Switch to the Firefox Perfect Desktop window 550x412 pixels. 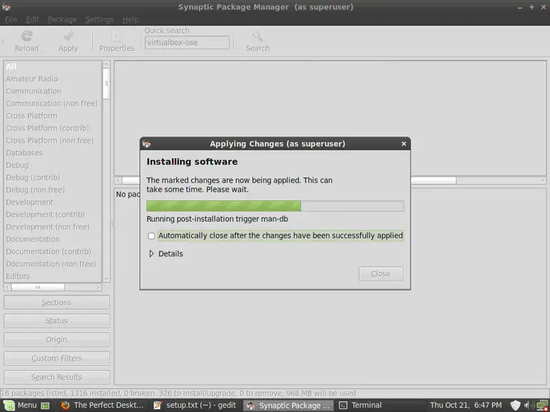click(x=103, y=405)
